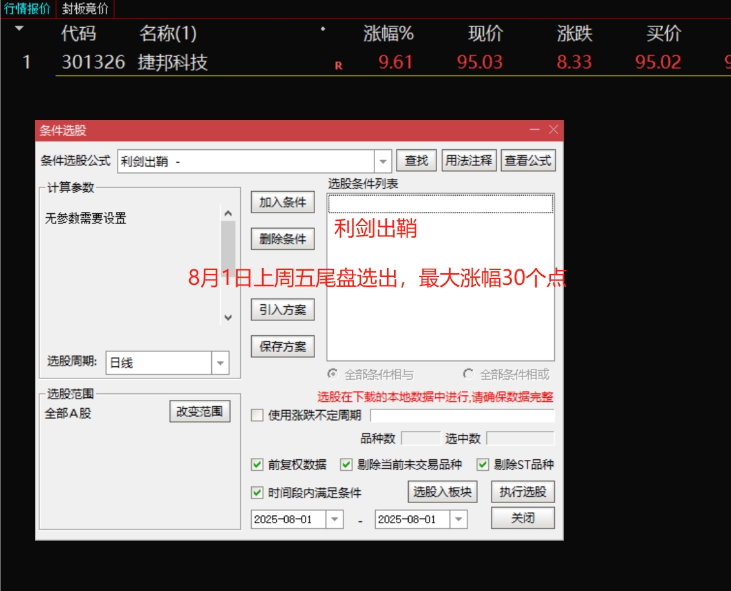Screen dimensions: 731x591
Task: Sort by the 现价 column header
Action: [x=486, y=34]
